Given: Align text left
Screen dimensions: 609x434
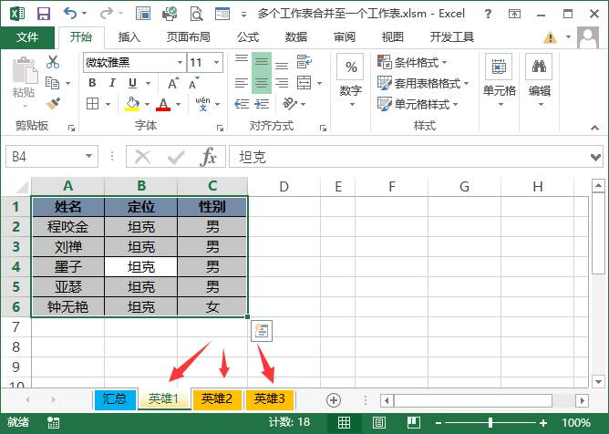Looking at the screenshot, I should pyautogui.click(x=242, y=83).
